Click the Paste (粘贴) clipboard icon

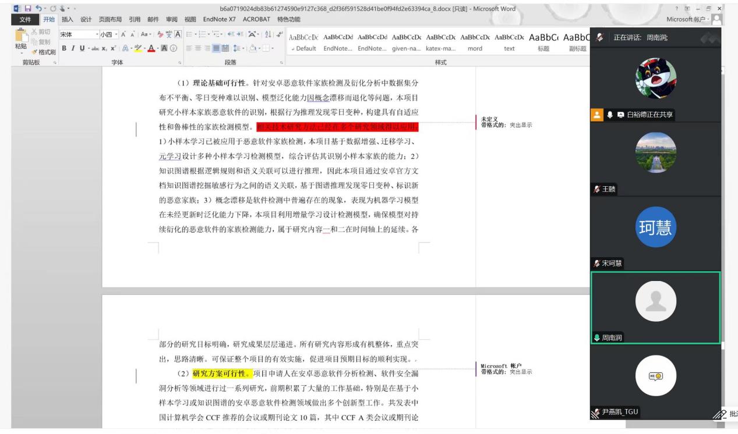coord(20,38)
